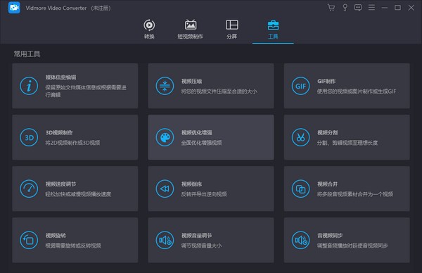The height and width of the screenshot is (273, 422).
Task: Click the rewind video reverser icon
Action: [x=165, y=189]
